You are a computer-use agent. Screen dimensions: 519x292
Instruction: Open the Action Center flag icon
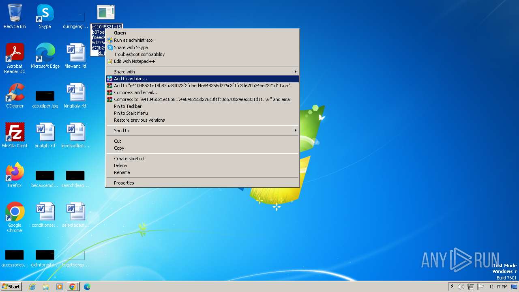coord(480,287)
